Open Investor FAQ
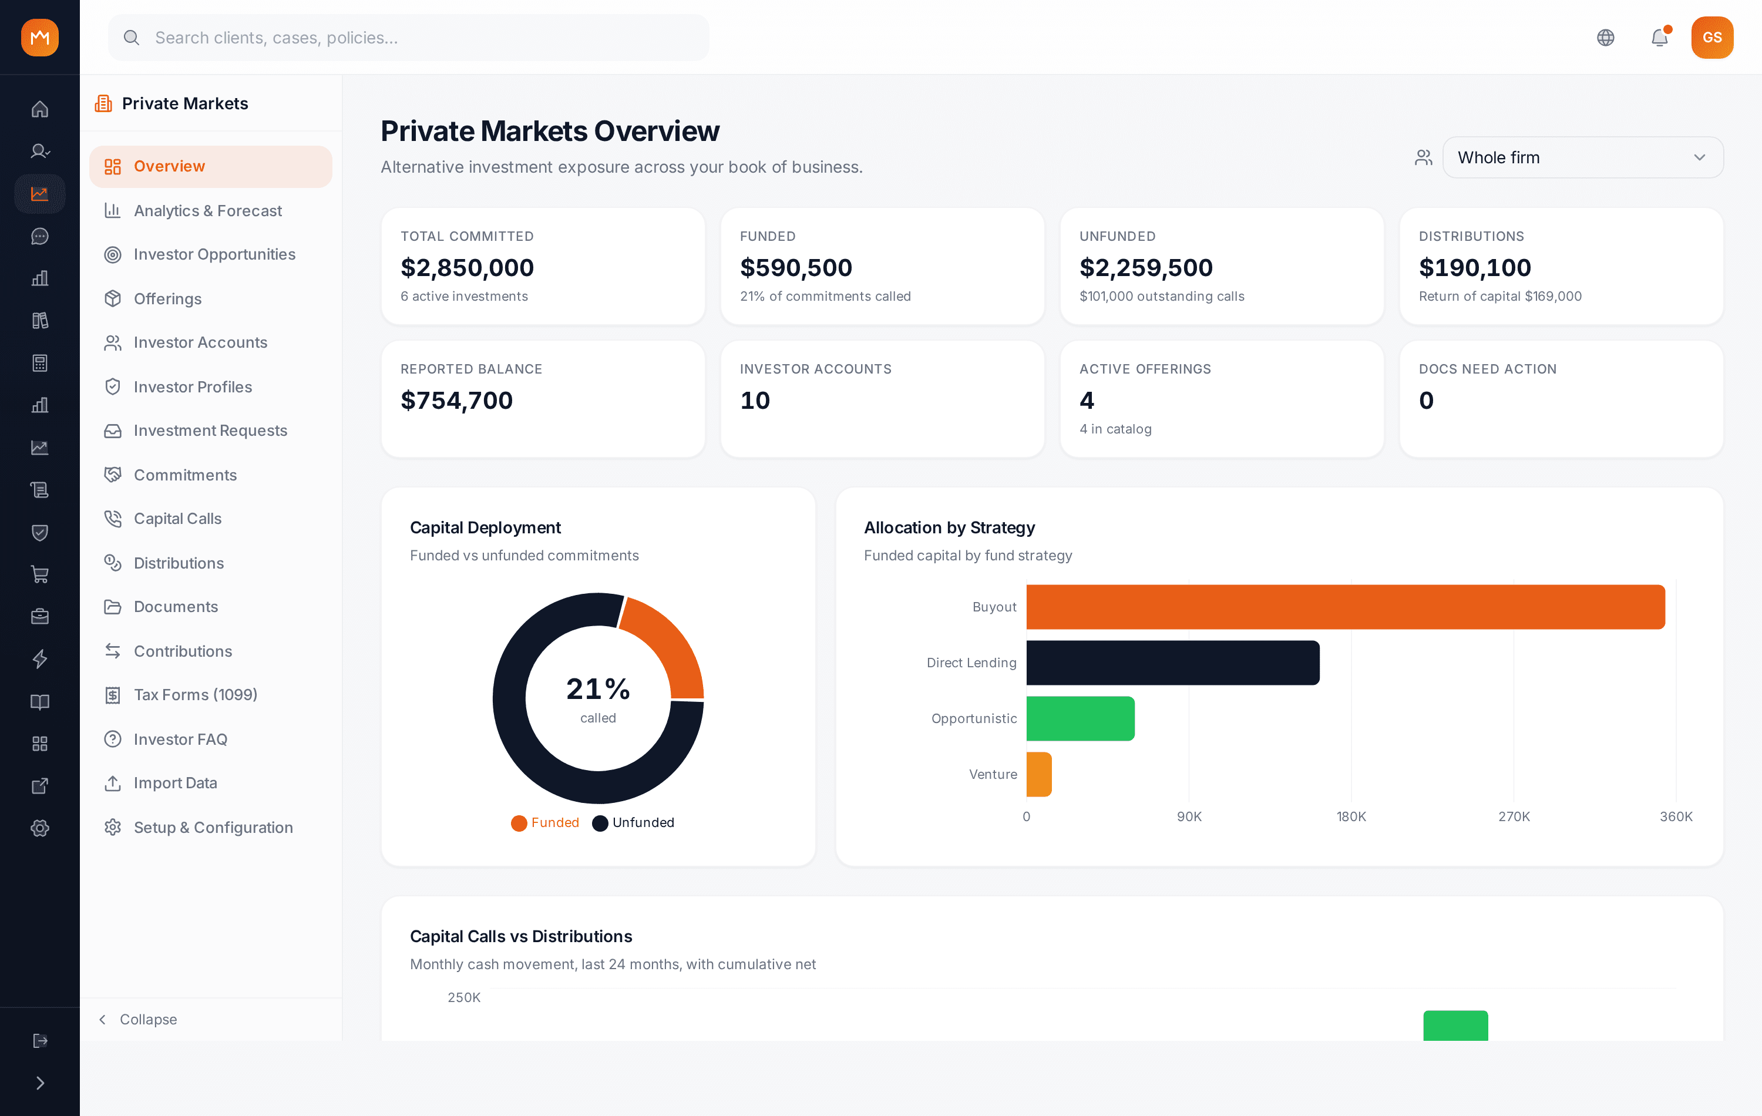Viewport: 1762px width, 1116px height. 211,739
